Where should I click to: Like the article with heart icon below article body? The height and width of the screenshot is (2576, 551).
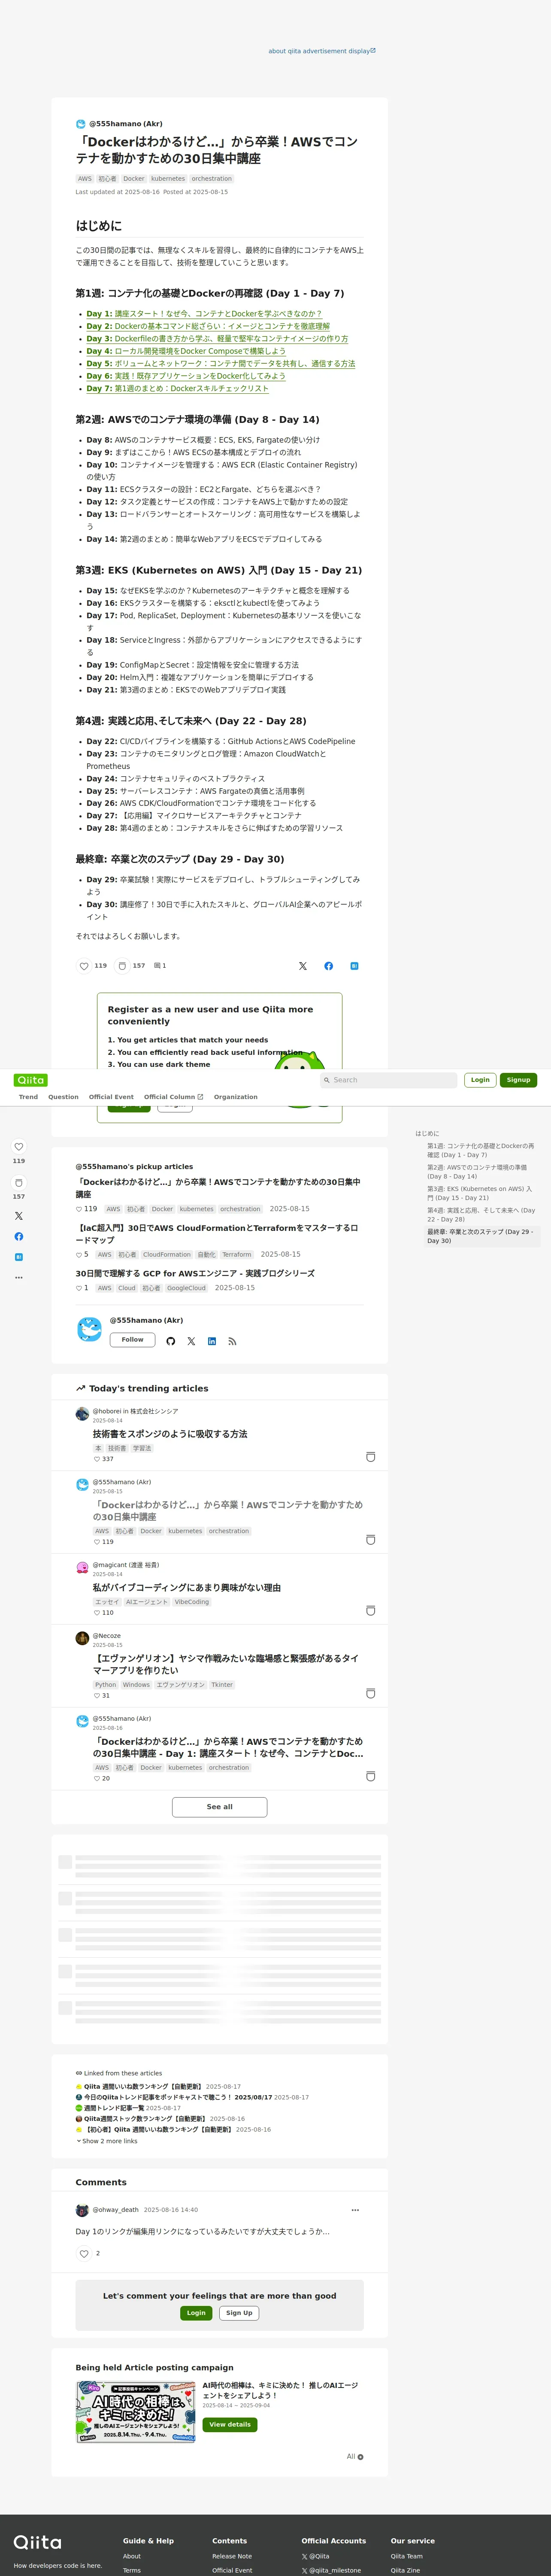pos(84,966)
